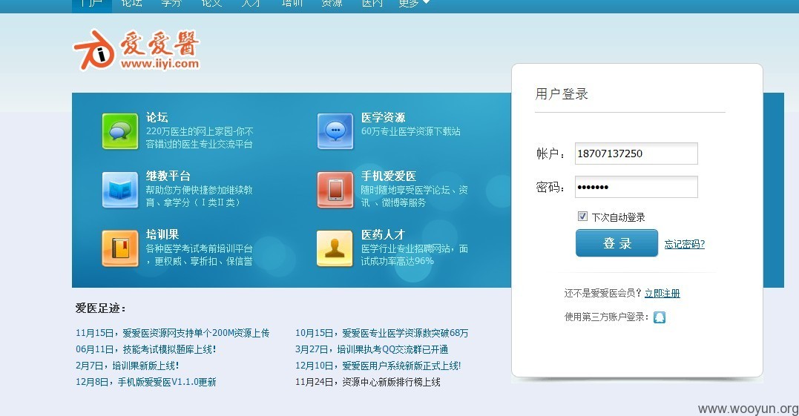
Task: Open news 12月10日 爱爱医用户系统新版正式上线
Action: (x=378, y=366)
